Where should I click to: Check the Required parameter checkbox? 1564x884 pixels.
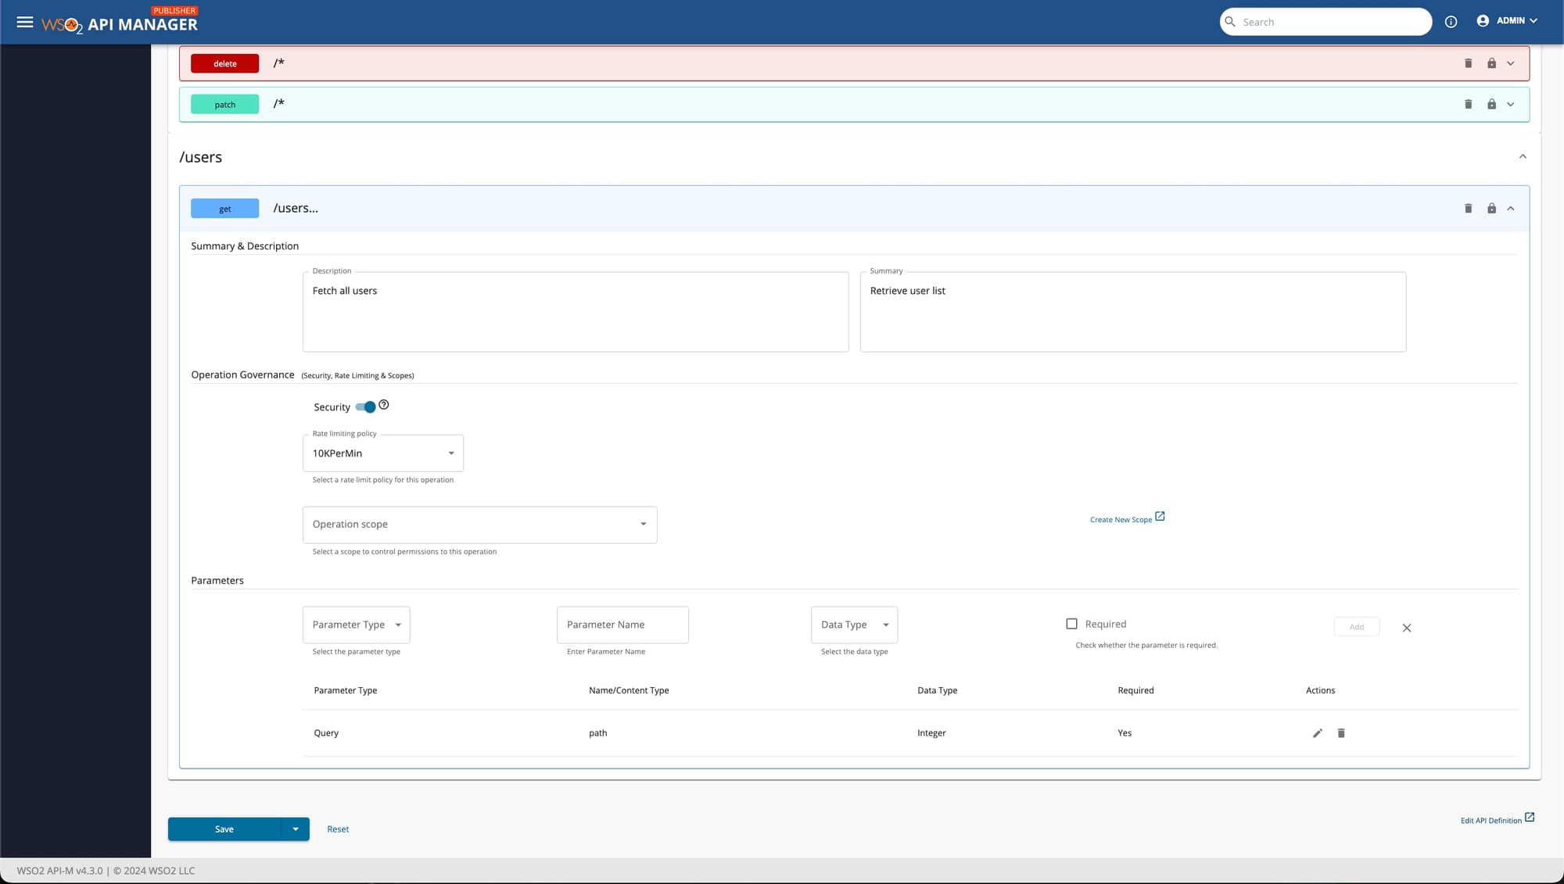coord(1071,624)
